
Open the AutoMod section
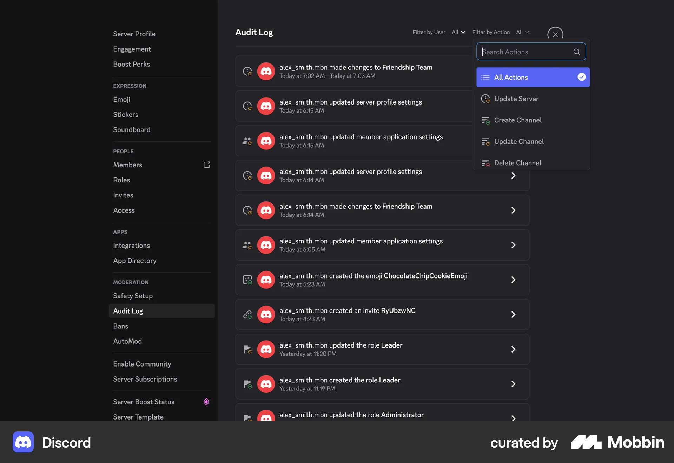pyautogui.click(x=127, y=341)
